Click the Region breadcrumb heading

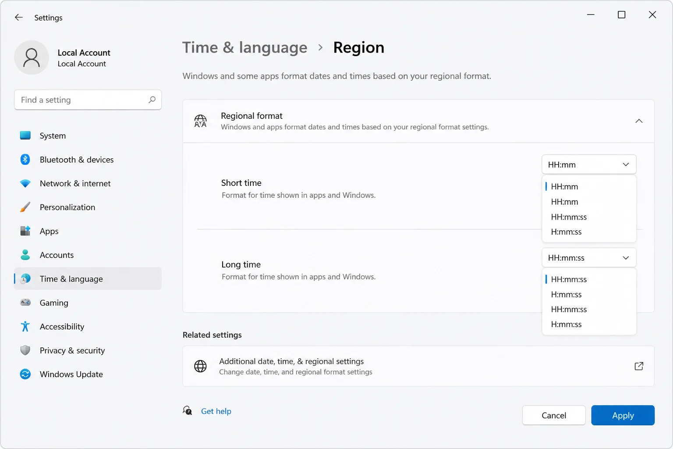tap(358, 47)
